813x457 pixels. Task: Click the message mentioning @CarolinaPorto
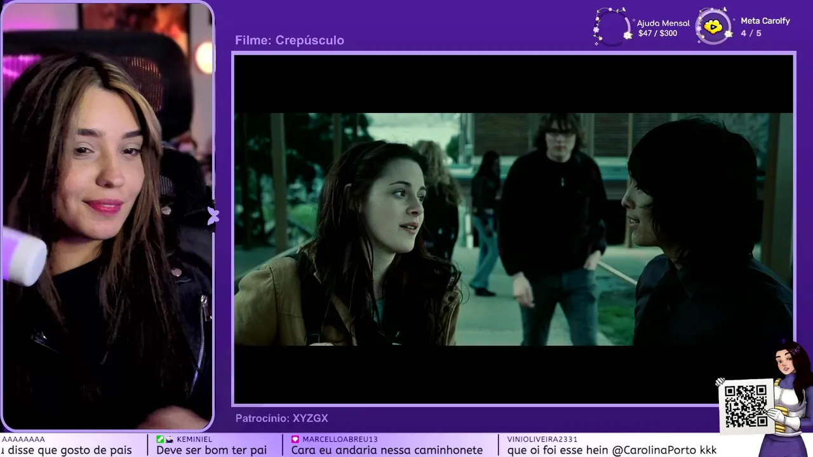pos(612,450)
